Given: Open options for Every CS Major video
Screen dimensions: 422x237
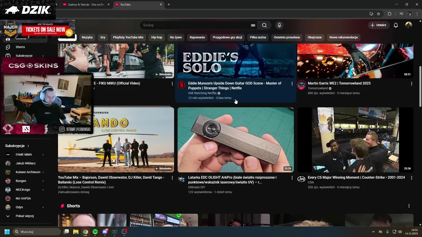Looking at the screenshot, I should click(x=411, y=178).
